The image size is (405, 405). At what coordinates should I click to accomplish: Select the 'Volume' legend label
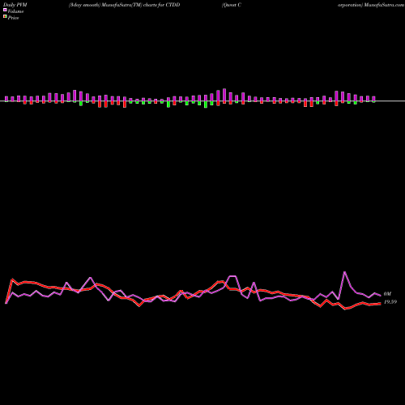(x=15, y=11)
